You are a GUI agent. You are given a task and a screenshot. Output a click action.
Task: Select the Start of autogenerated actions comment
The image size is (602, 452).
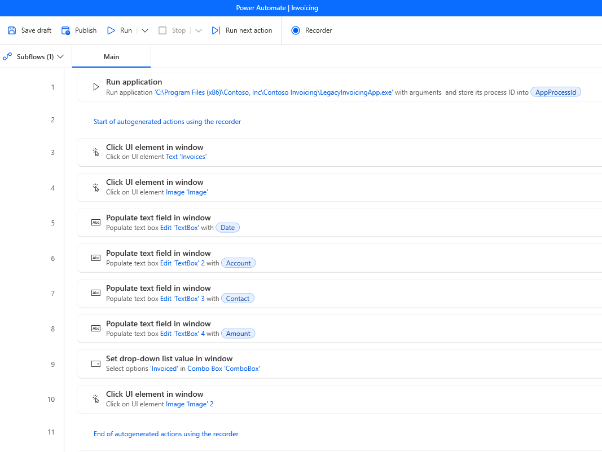[167, 122]
